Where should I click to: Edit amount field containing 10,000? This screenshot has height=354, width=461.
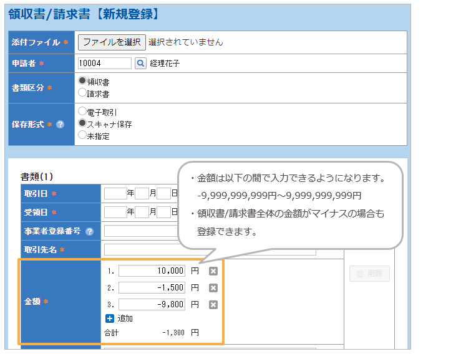[152, 271]
